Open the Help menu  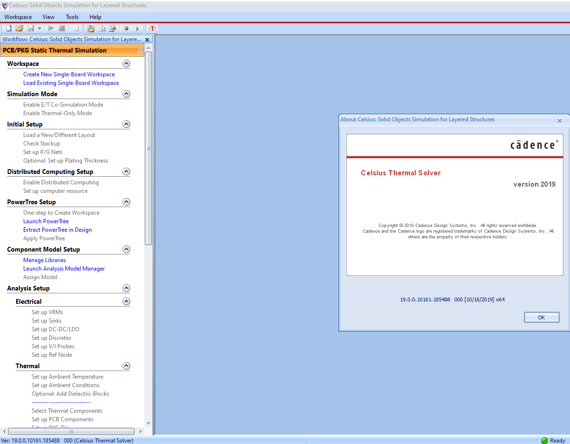point(95,17)
